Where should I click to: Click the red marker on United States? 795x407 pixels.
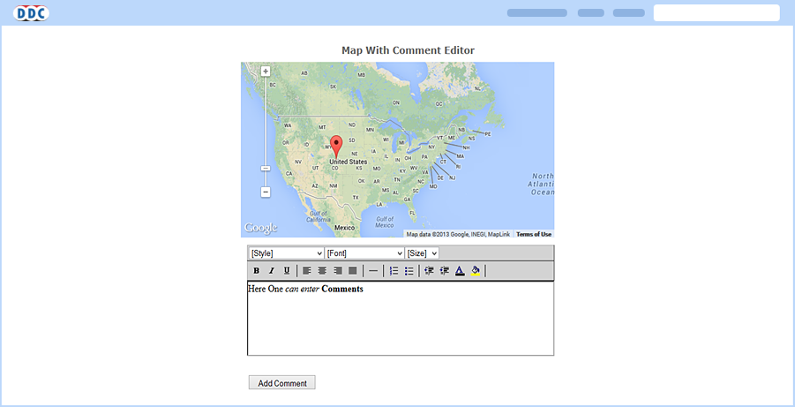pos(336,147)
